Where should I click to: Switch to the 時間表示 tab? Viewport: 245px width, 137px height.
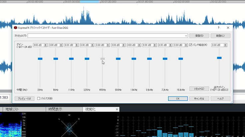click(x=55, y=109)
